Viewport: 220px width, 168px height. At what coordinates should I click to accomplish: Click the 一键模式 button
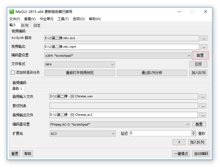pos(181,154)
